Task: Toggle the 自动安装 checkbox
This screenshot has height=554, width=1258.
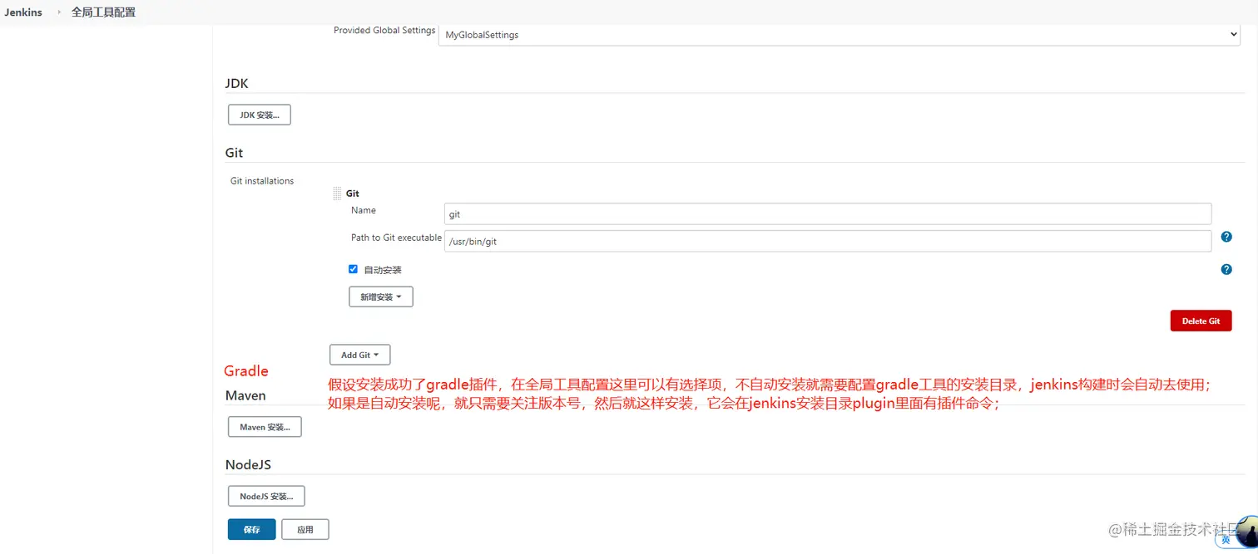Action: tap(353, 269)
